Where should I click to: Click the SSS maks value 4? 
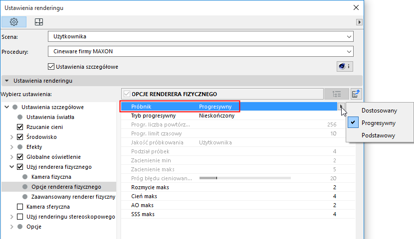(335, 214)
